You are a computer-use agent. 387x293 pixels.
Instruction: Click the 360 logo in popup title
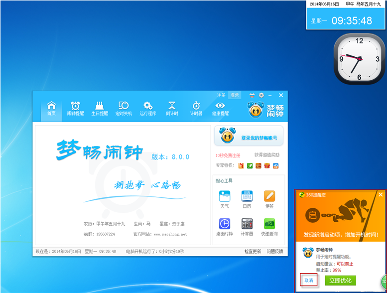point(302,195)
